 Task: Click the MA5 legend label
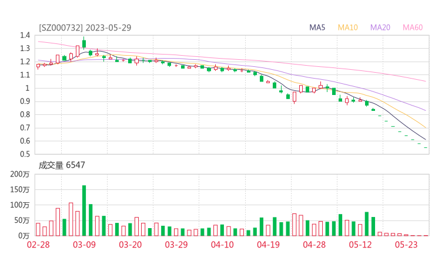(x=317, y=28)
